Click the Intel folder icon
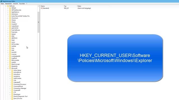This screenshot has height=100, width=179. pyautogui.click(x=10, y=50)
